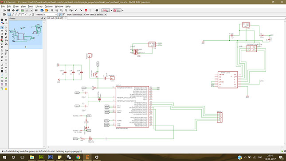The width and height of the screenshot is (286, 161).
Task: Toggle the straight wire miter option
Action: click(64, 14)
